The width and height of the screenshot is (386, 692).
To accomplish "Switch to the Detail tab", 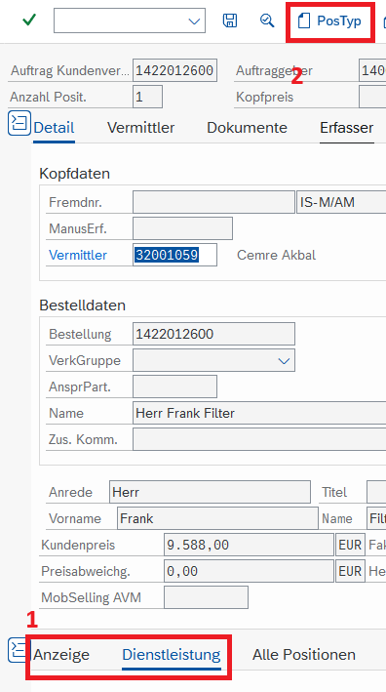I will tap(54, 128).
